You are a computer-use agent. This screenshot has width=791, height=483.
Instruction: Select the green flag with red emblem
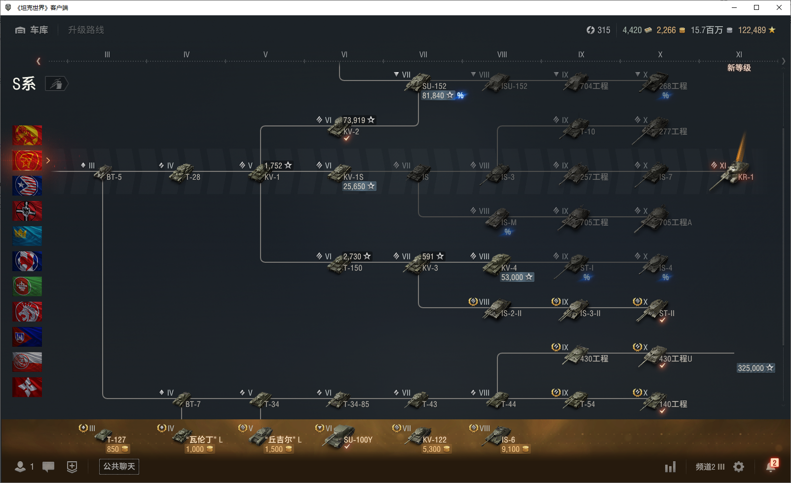[x=27, y=286]
